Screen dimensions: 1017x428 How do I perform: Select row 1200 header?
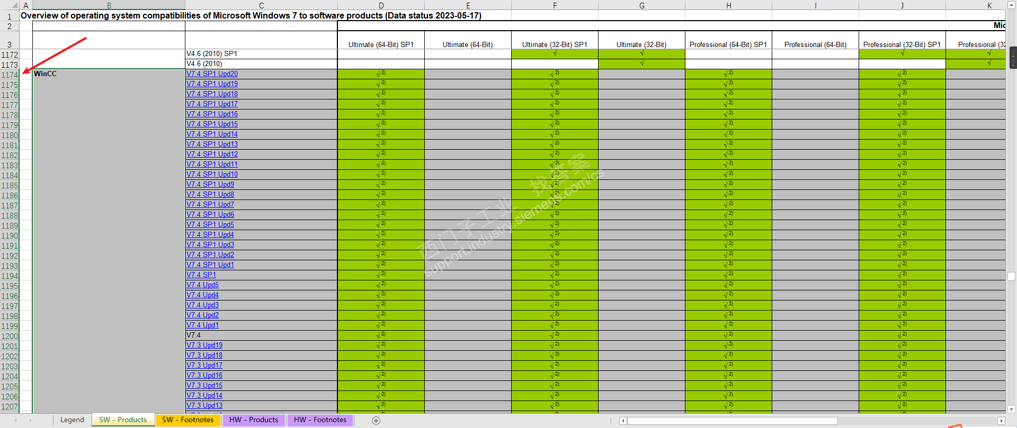coord(10,336)
